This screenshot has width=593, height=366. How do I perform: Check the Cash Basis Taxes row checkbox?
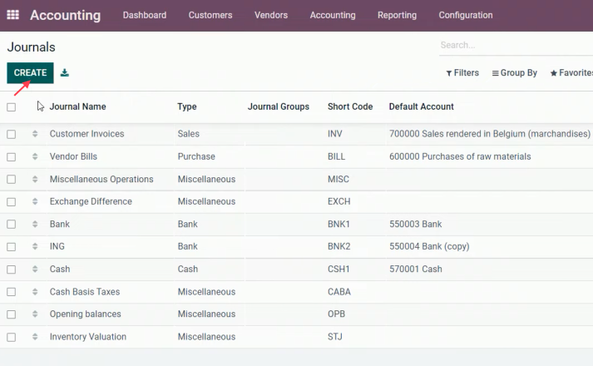[12, 292]
